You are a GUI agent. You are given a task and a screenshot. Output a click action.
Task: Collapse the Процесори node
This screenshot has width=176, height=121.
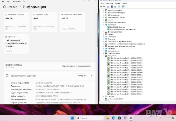(103, 56)
